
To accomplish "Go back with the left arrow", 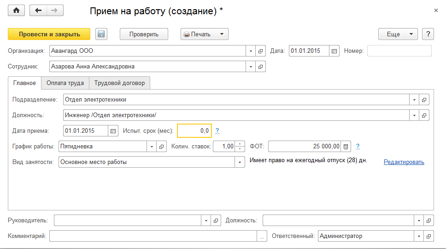I will click(38, 11).
